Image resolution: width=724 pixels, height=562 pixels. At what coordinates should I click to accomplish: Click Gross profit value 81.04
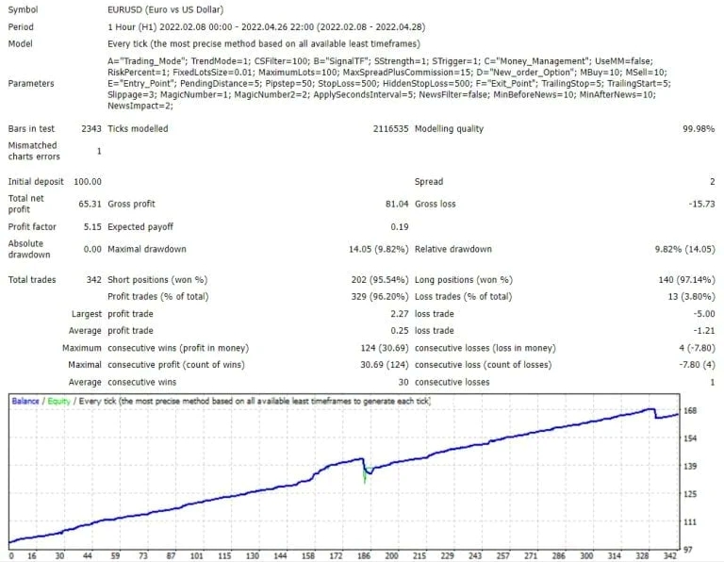coord(397,204)
